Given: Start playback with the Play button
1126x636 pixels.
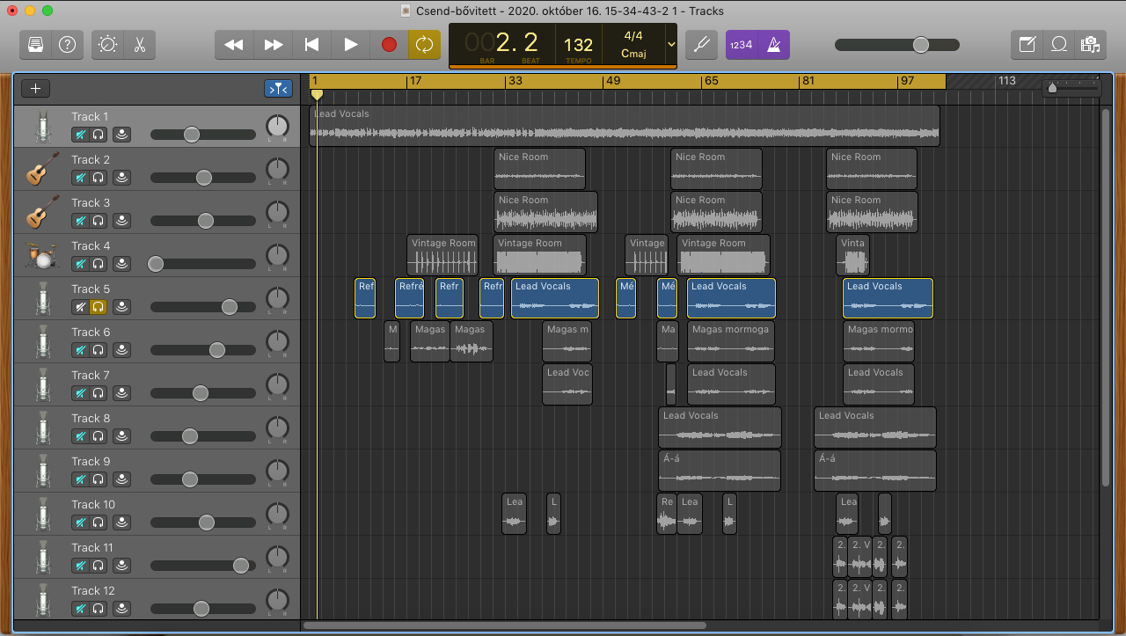Looking at the screenshot, I should tap(350, 44).
